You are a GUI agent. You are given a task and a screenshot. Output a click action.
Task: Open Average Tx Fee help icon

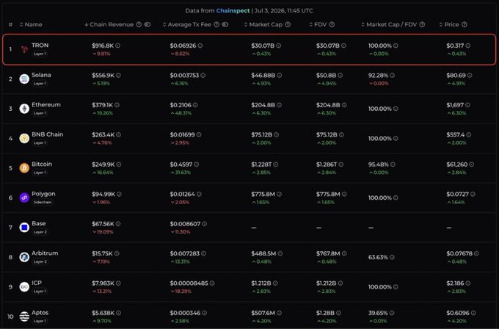pyautogui.click(x=216, y=24)
